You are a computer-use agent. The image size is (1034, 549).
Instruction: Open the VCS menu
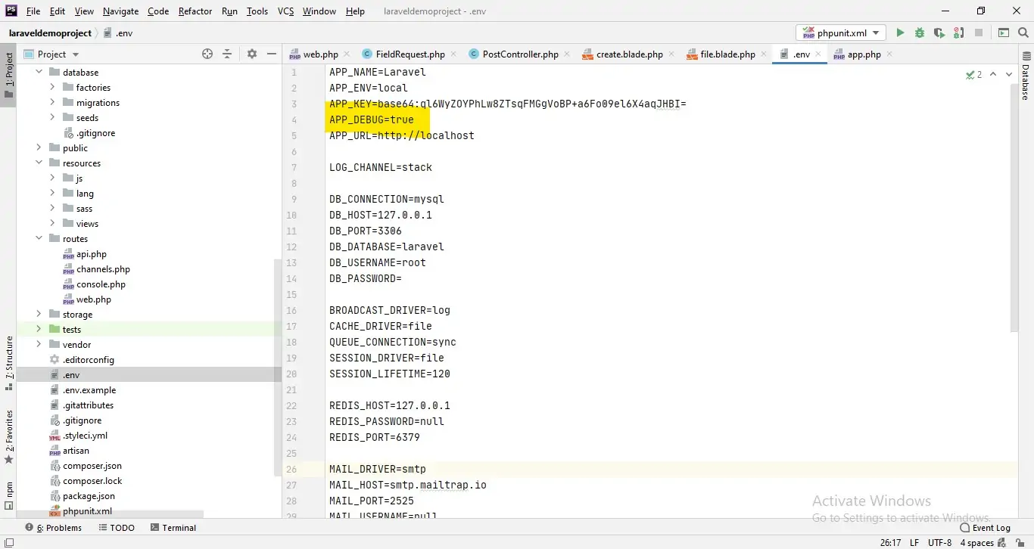(x=285, y=11)
